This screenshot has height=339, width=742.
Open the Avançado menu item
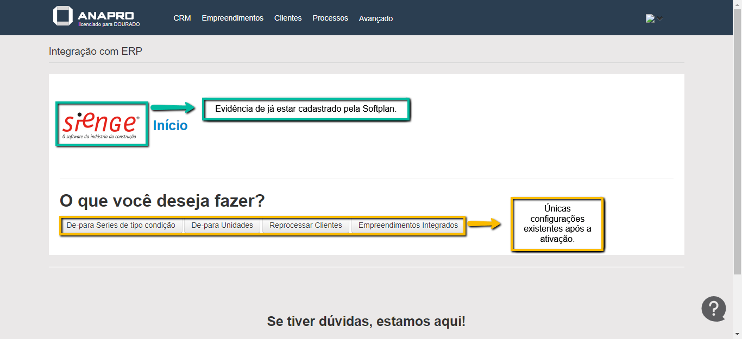point(376,18)
